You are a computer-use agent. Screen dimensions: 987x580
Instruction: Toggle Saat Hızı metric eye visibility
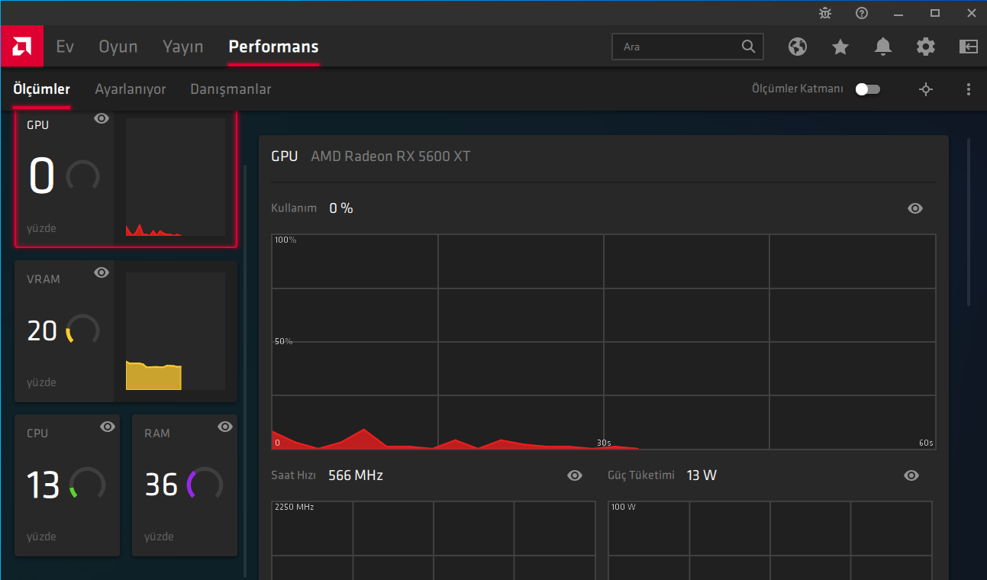click(575, 475)
